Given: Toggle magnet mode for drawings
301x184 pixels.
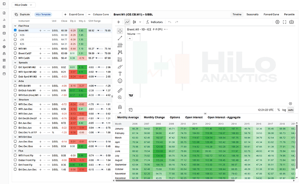Looking at the screenshot, I should 120,107.
